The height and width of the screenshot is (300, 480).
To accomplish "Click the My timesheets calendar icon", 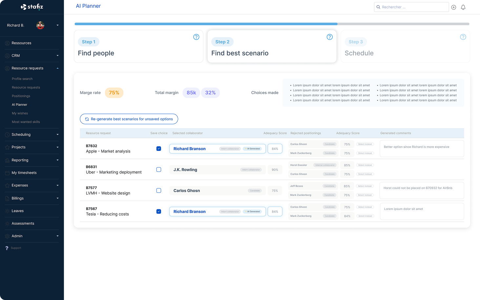I will [x=7, y=173].
